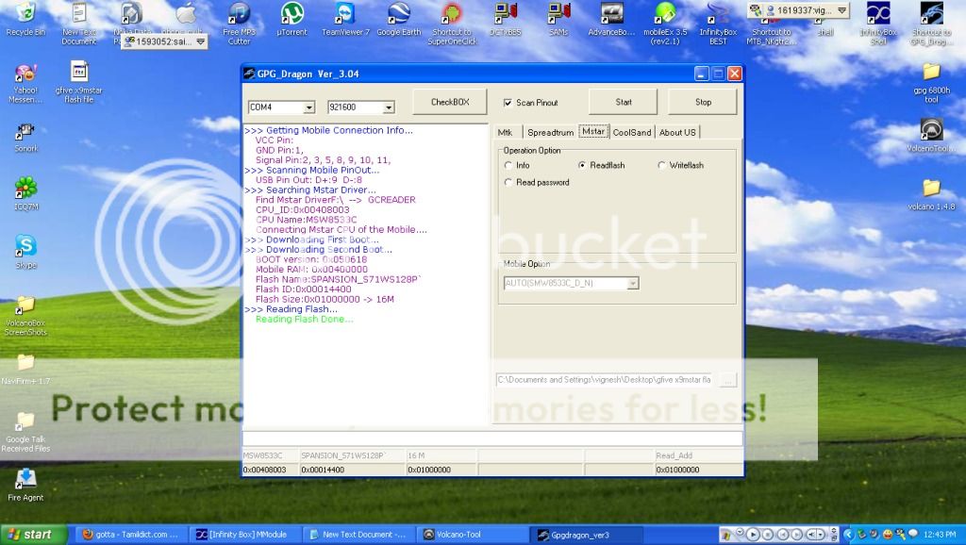This screenshot has width=966, height=545.
Task: Switch to the CoolSand tab
Action: (x=631, y=132)
